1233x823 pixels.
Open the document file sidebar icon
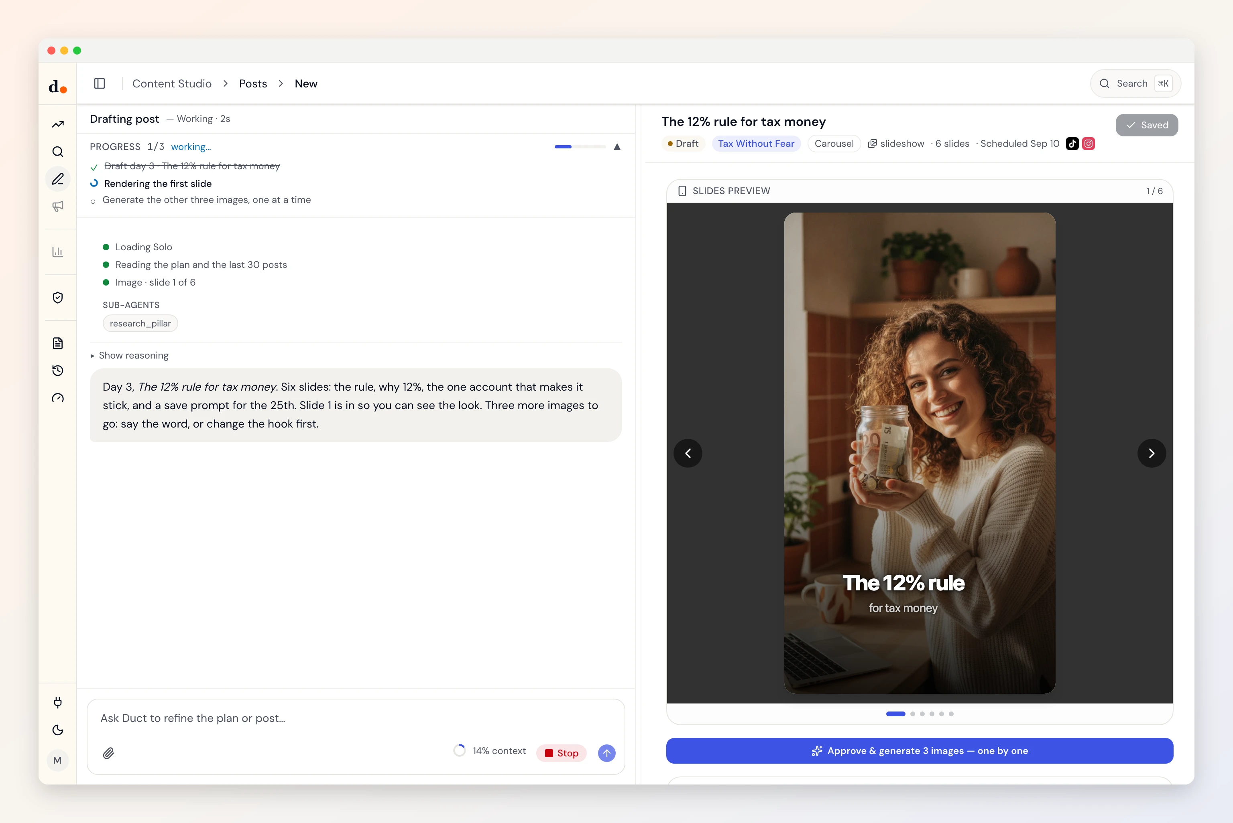point(58,343)
